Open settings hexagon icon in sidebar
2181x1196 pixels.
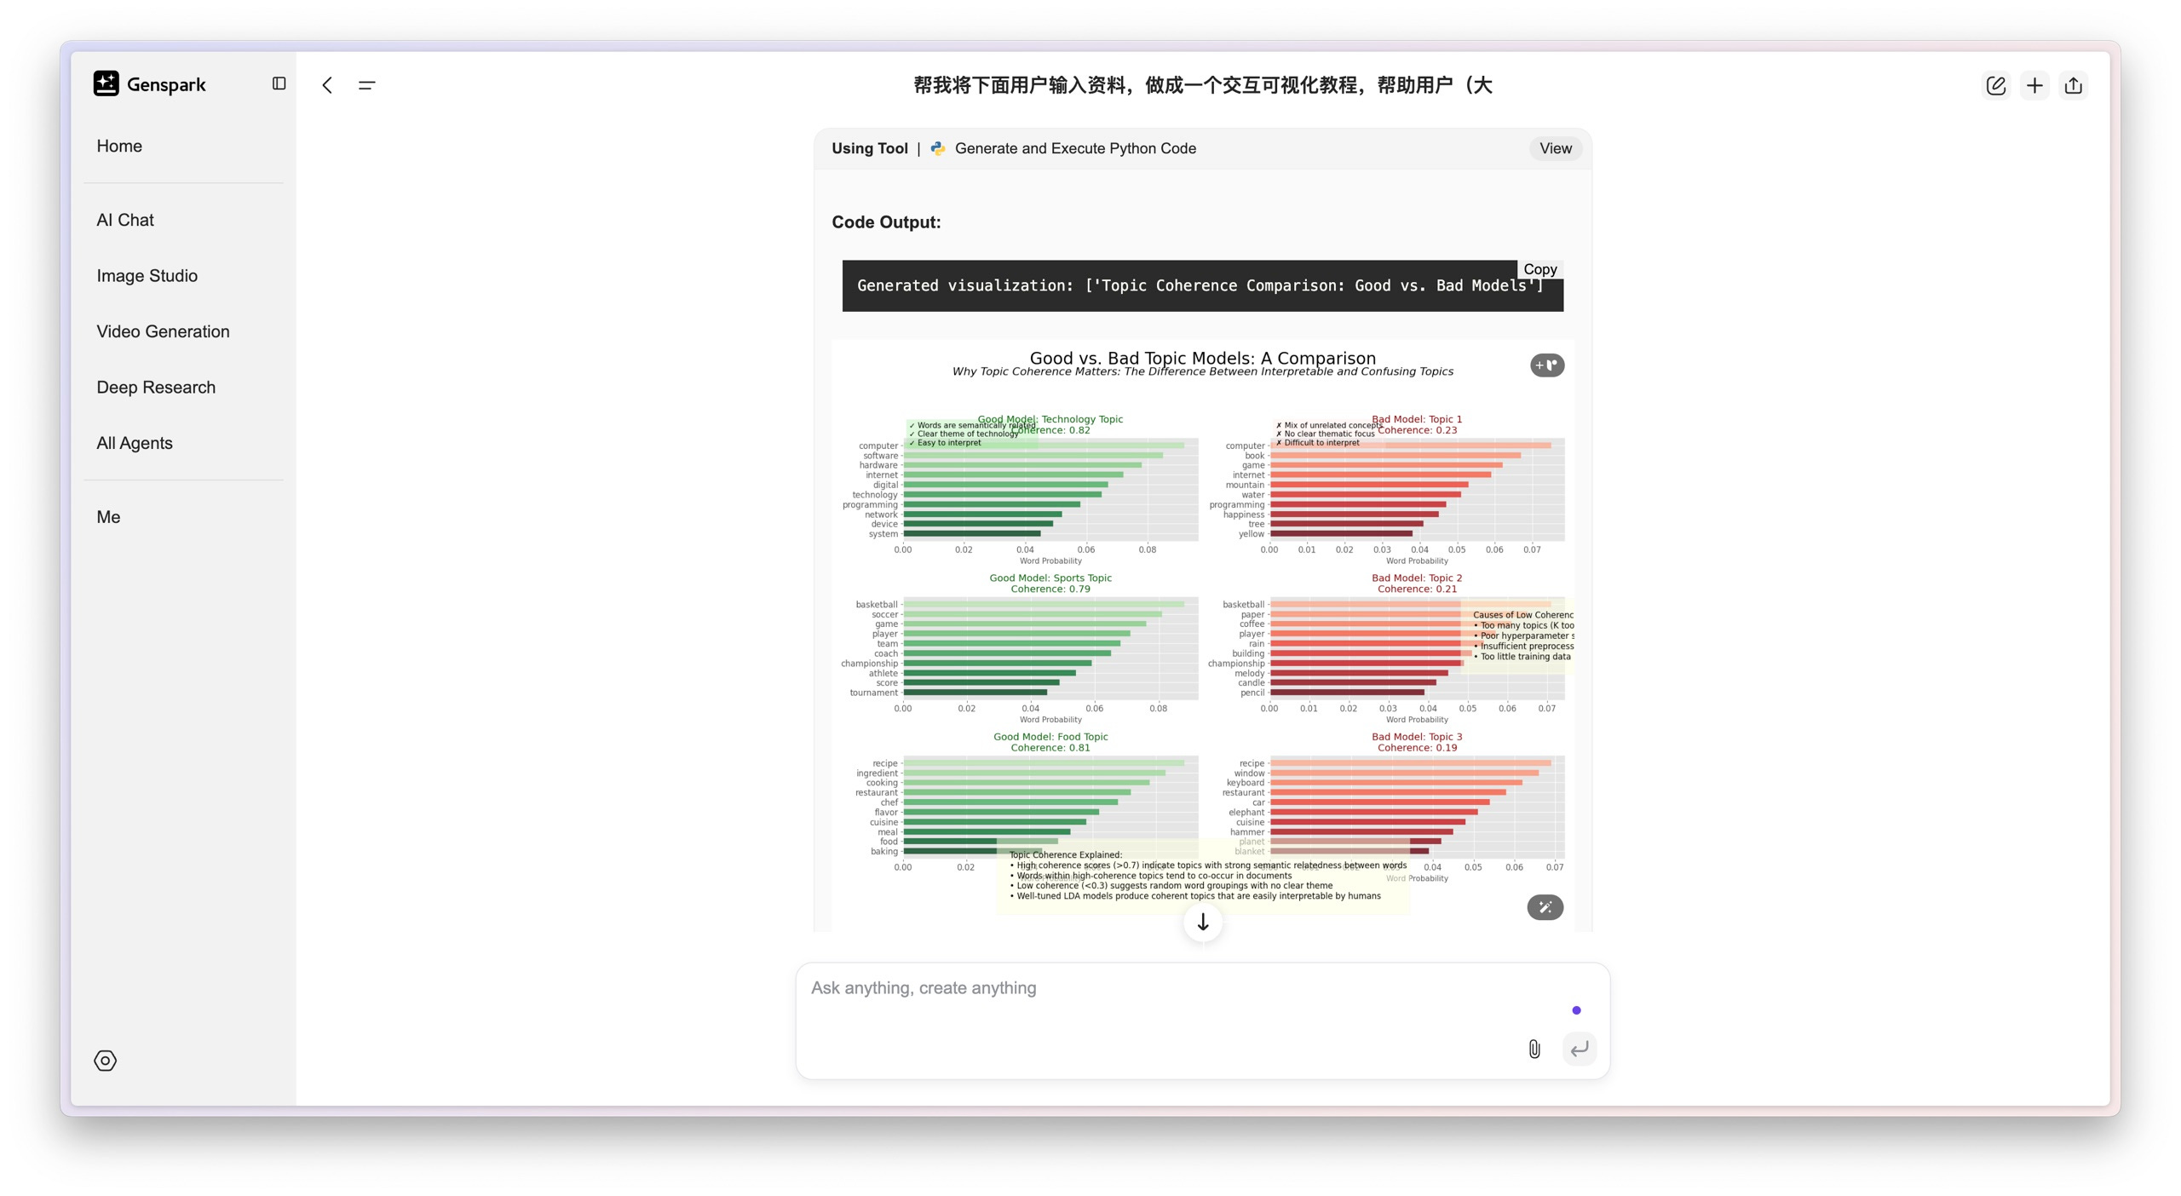(105, 1061)
